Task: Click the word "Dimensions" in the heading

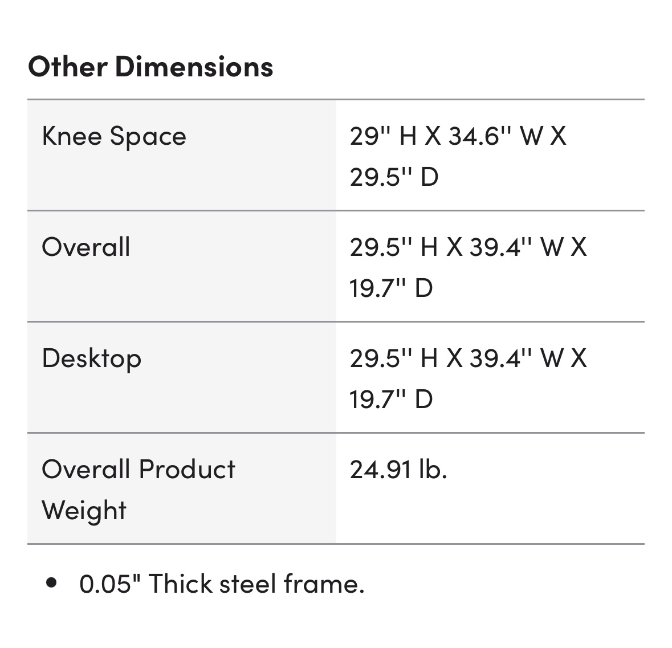Action: [x=194, y=67]
